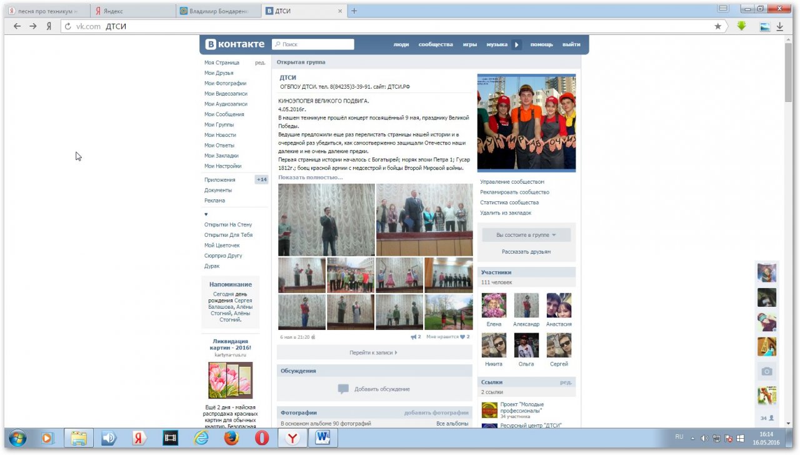Open the group avatar photo
This screenshot has height=455, width=800.
[x=526, y=122]
